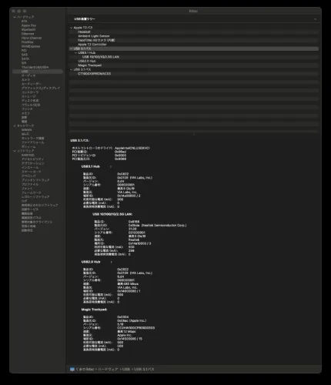Select Wi-Fi in the sidebar

[x=25, y=134]
